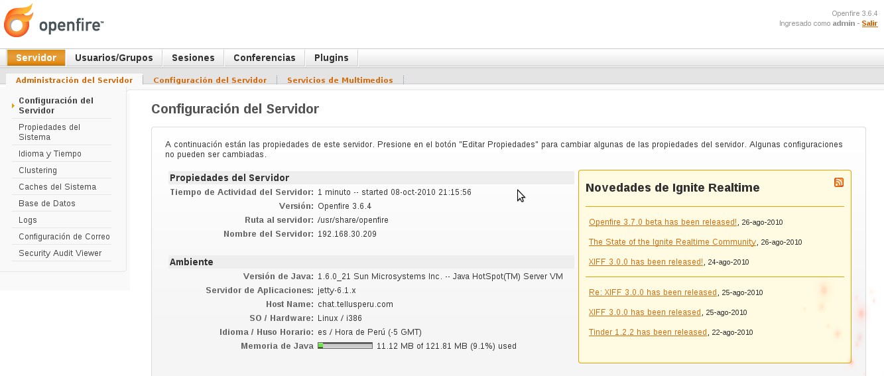Click the Java version 1.6.0_21 value
The width and height of the screenshot is (884, 376).
tap(440, 277)
